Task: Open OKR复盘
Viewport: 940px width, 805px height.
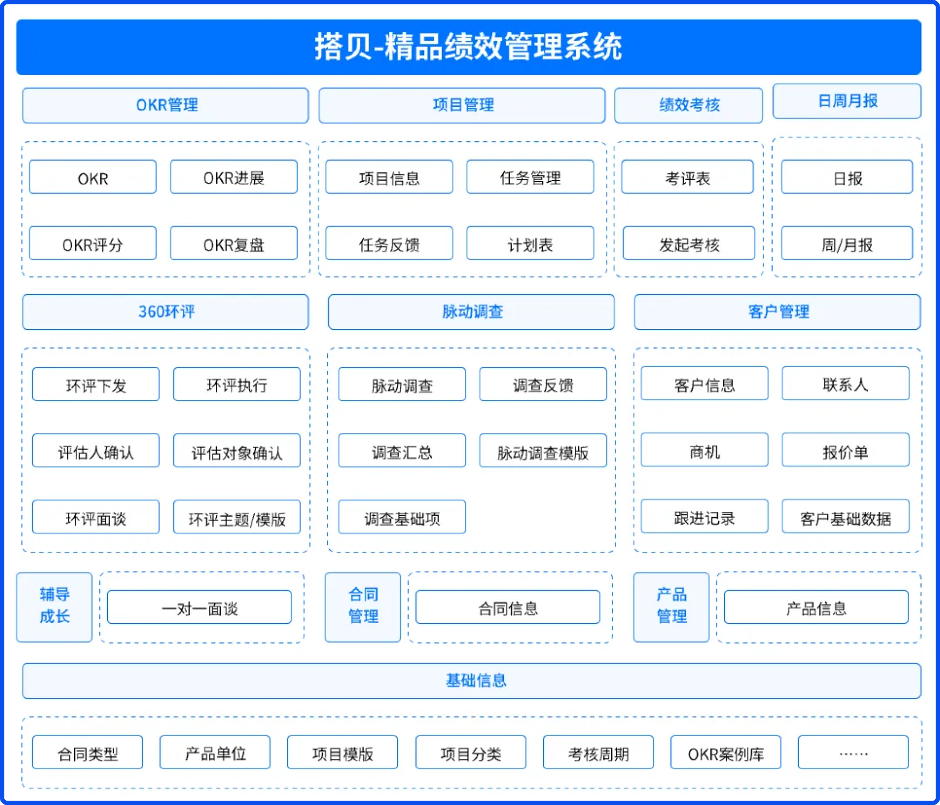Action: pyautogui.click(x=233, y=244)
